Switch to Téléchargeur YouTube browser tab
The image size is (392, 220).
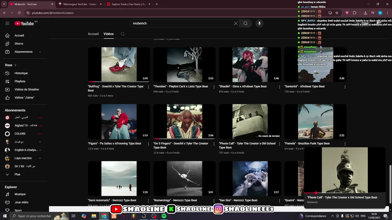click(80, 4)
